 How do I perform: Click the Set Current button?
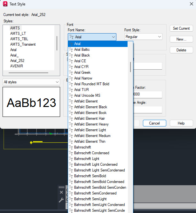point(181,28)
